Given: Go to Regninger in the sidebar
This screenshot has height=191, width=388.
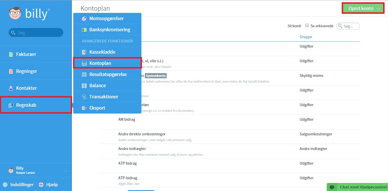Looking at the screenshot, I should [x=36, y=71].
